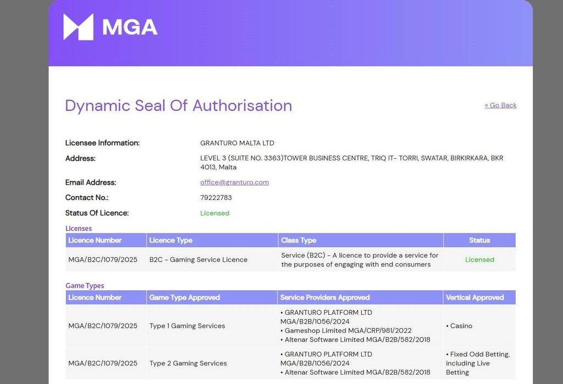
Task: Select the contact number 79222783
Action: (x=216, y=198)
